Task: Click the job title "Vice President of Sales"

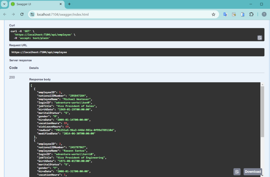Action: coord(76,106)
